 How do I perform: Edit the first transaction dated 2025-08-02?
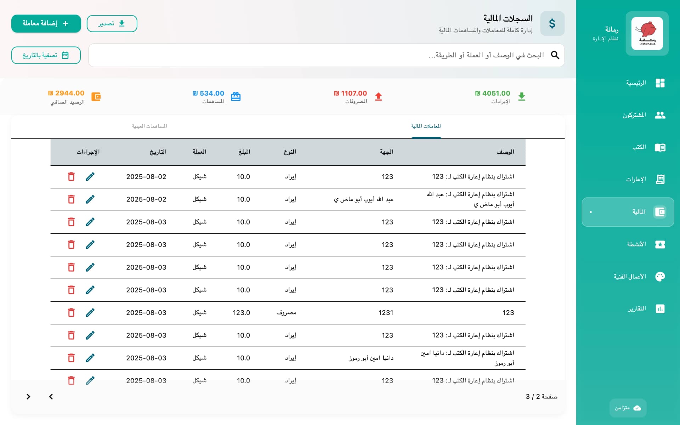(90, 176)
